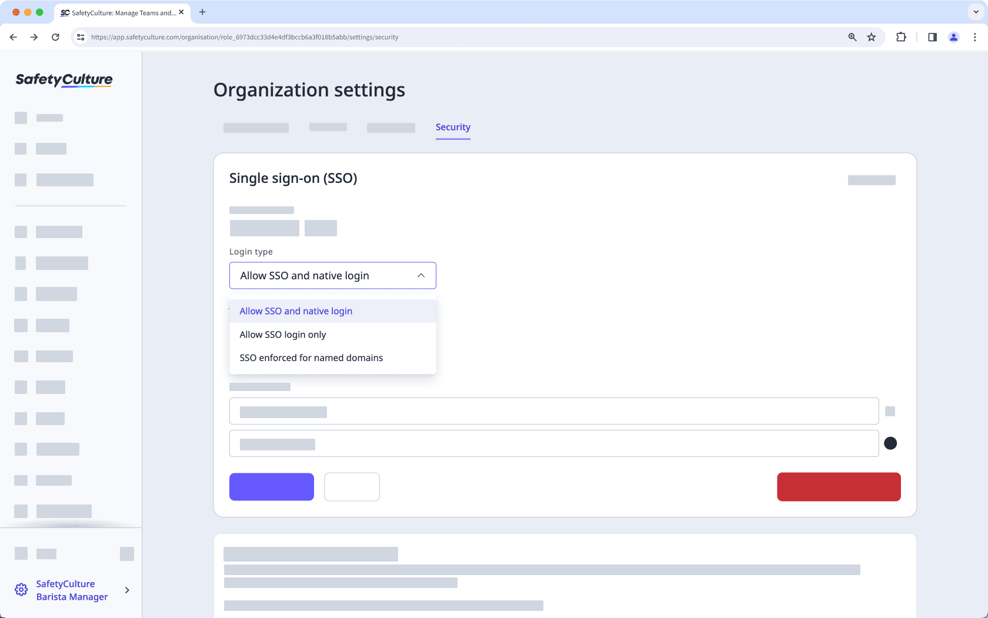The width and height of the screenshot is (988, 618).
Task: Reload the current page
Action: 55,36
